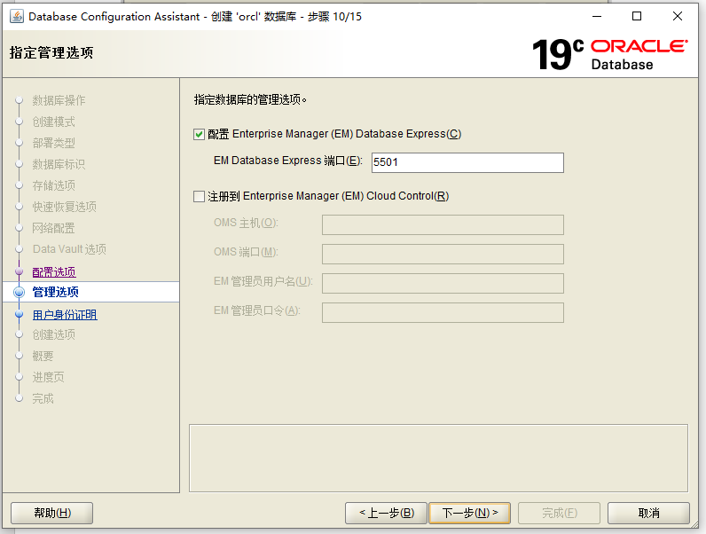This screenshot has height=534, width=706.
Task: Click the OMS 主机(O) label
Action: (246, 223)
